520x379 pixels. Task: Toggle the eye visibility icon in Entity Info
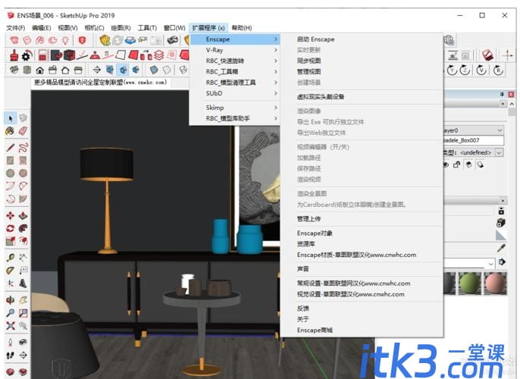point(446,164)
